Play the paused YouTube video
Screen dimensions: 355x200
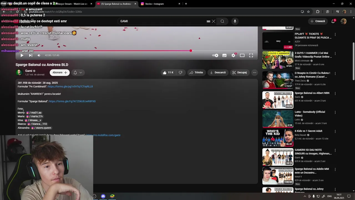coord(22,55)
